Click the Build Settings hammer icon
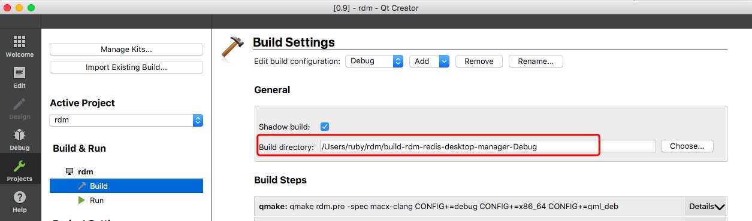 click(232, 47)
